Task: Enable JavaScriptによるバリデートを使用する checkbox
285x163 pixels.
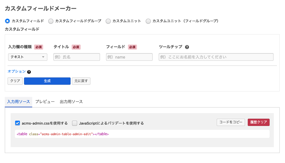Action: (x=75, y=123)
